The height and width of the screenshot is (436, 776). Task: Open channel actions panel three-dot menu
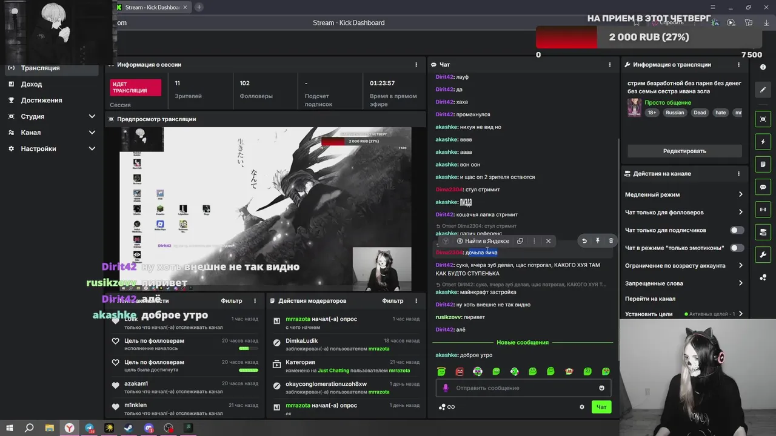tap(738, 174)
